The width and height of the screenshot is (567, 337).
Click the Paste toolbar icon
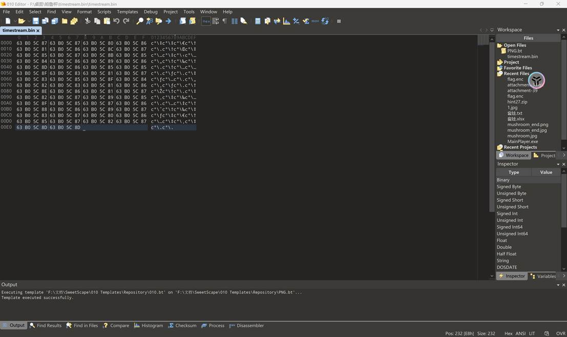click(x=108, y=21)
